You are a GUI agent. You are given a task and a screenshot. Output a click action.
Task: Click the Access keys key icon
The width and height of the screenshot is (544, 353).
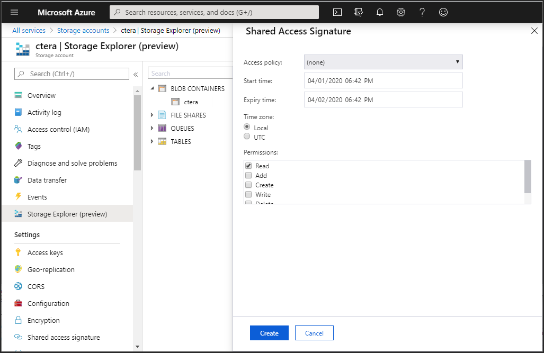[19, 252]
